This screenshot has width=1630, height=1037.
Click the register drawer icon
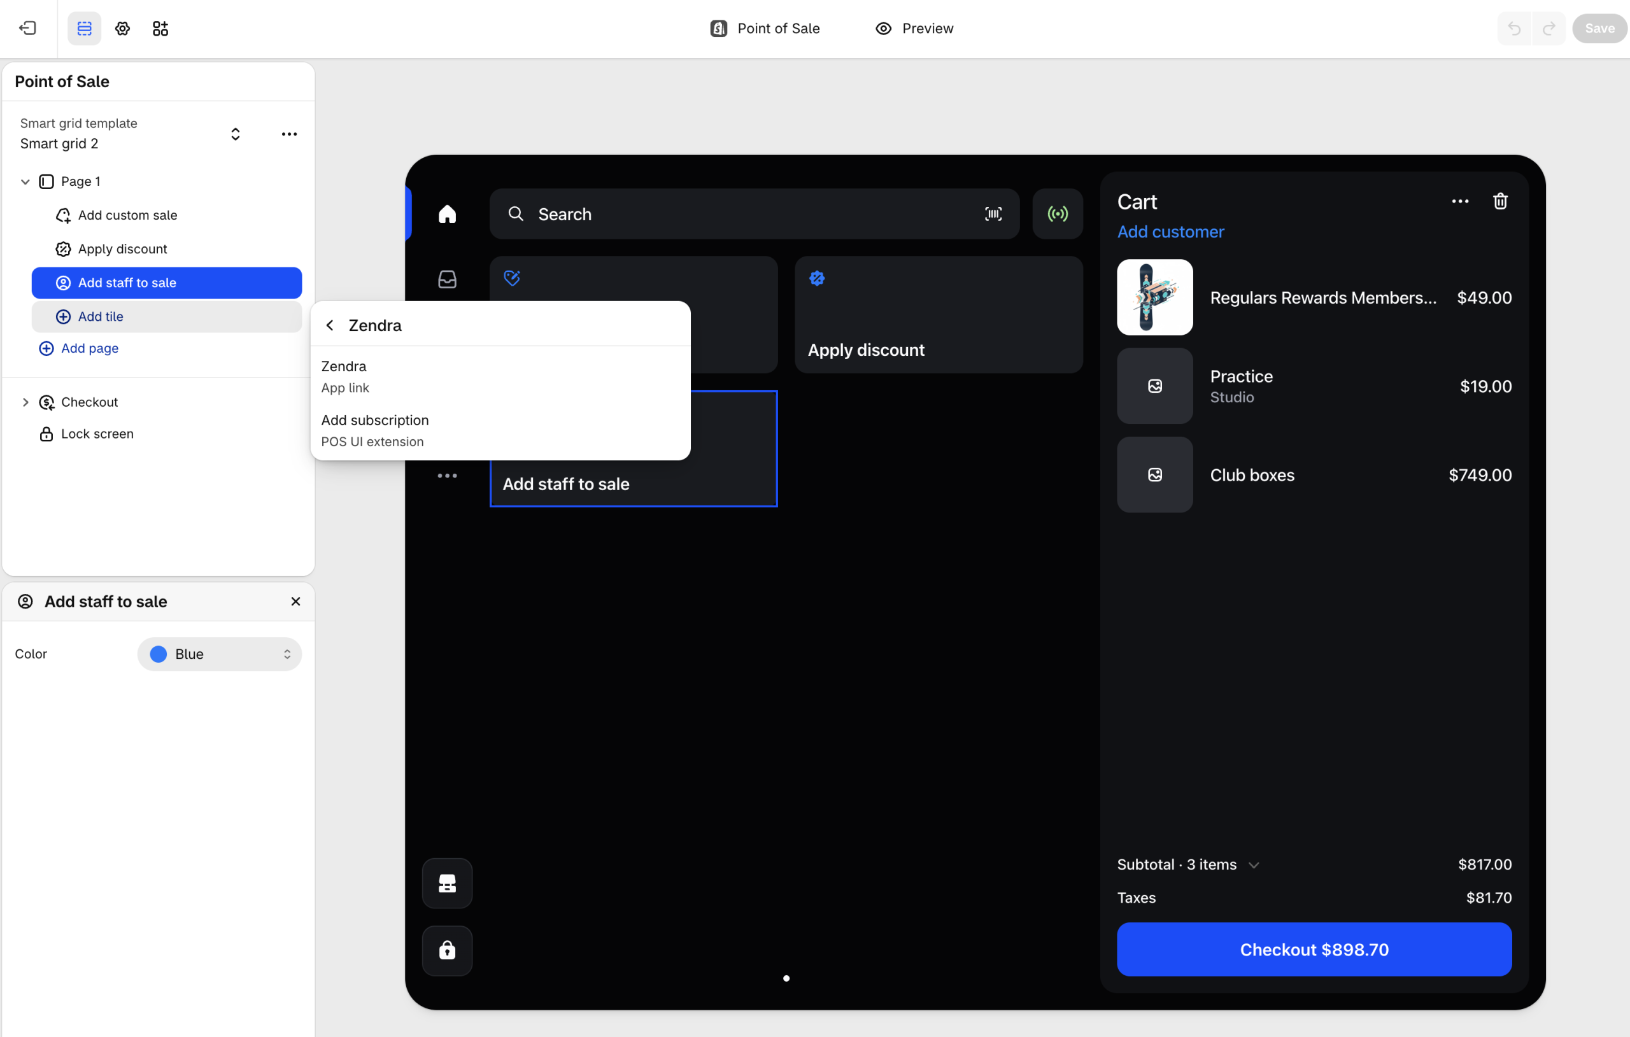click(x=447, y=884)
